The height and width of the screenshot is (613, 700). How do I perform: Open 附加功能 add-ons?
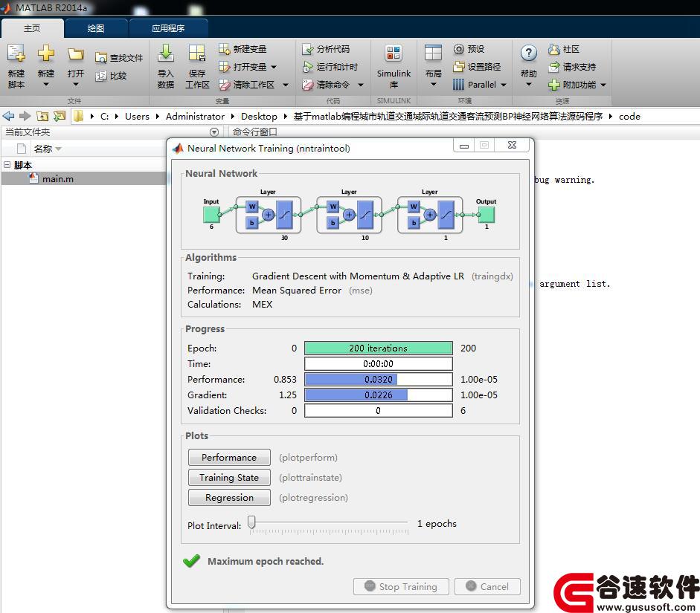pos(572,85)
